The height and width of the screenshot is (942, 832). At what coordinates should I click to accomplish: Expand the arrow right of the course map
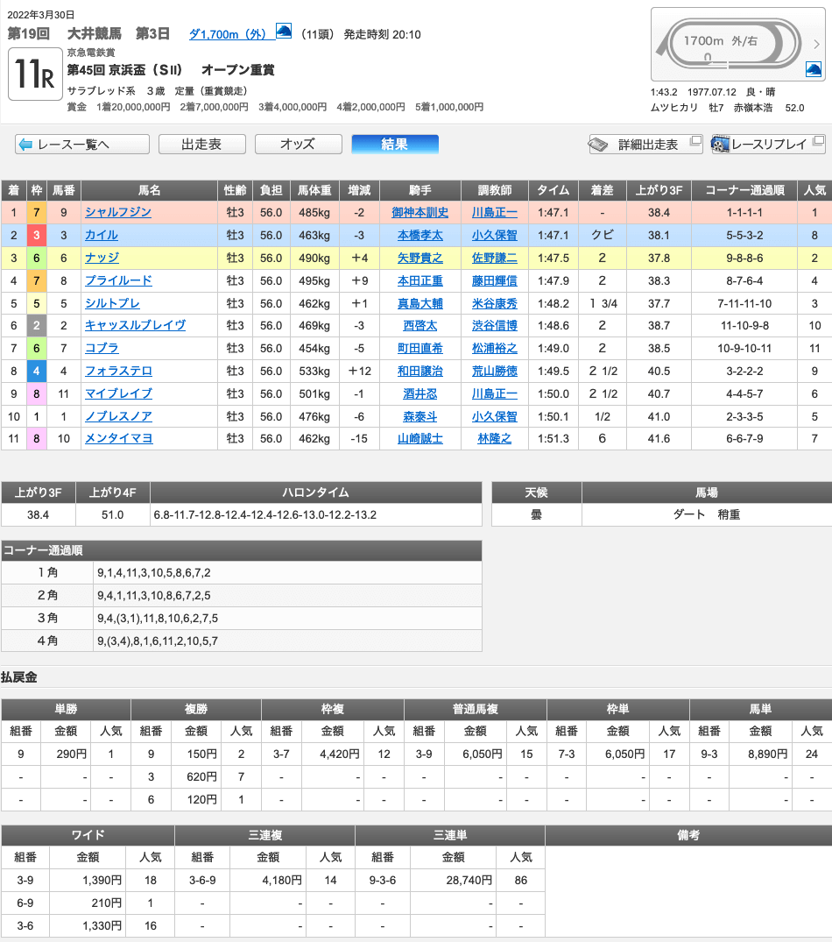pyautogui.click(x=817, y=44)
